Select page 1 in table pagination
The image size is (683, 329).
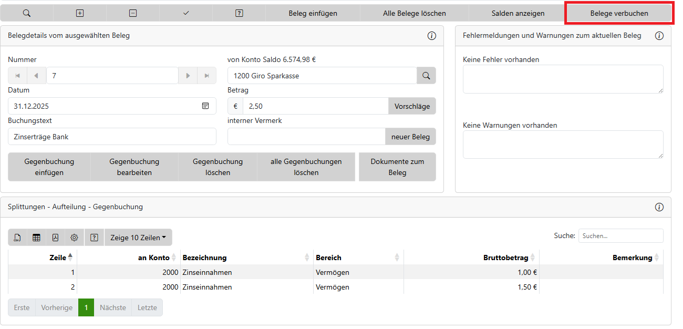[x=86, y=307]
